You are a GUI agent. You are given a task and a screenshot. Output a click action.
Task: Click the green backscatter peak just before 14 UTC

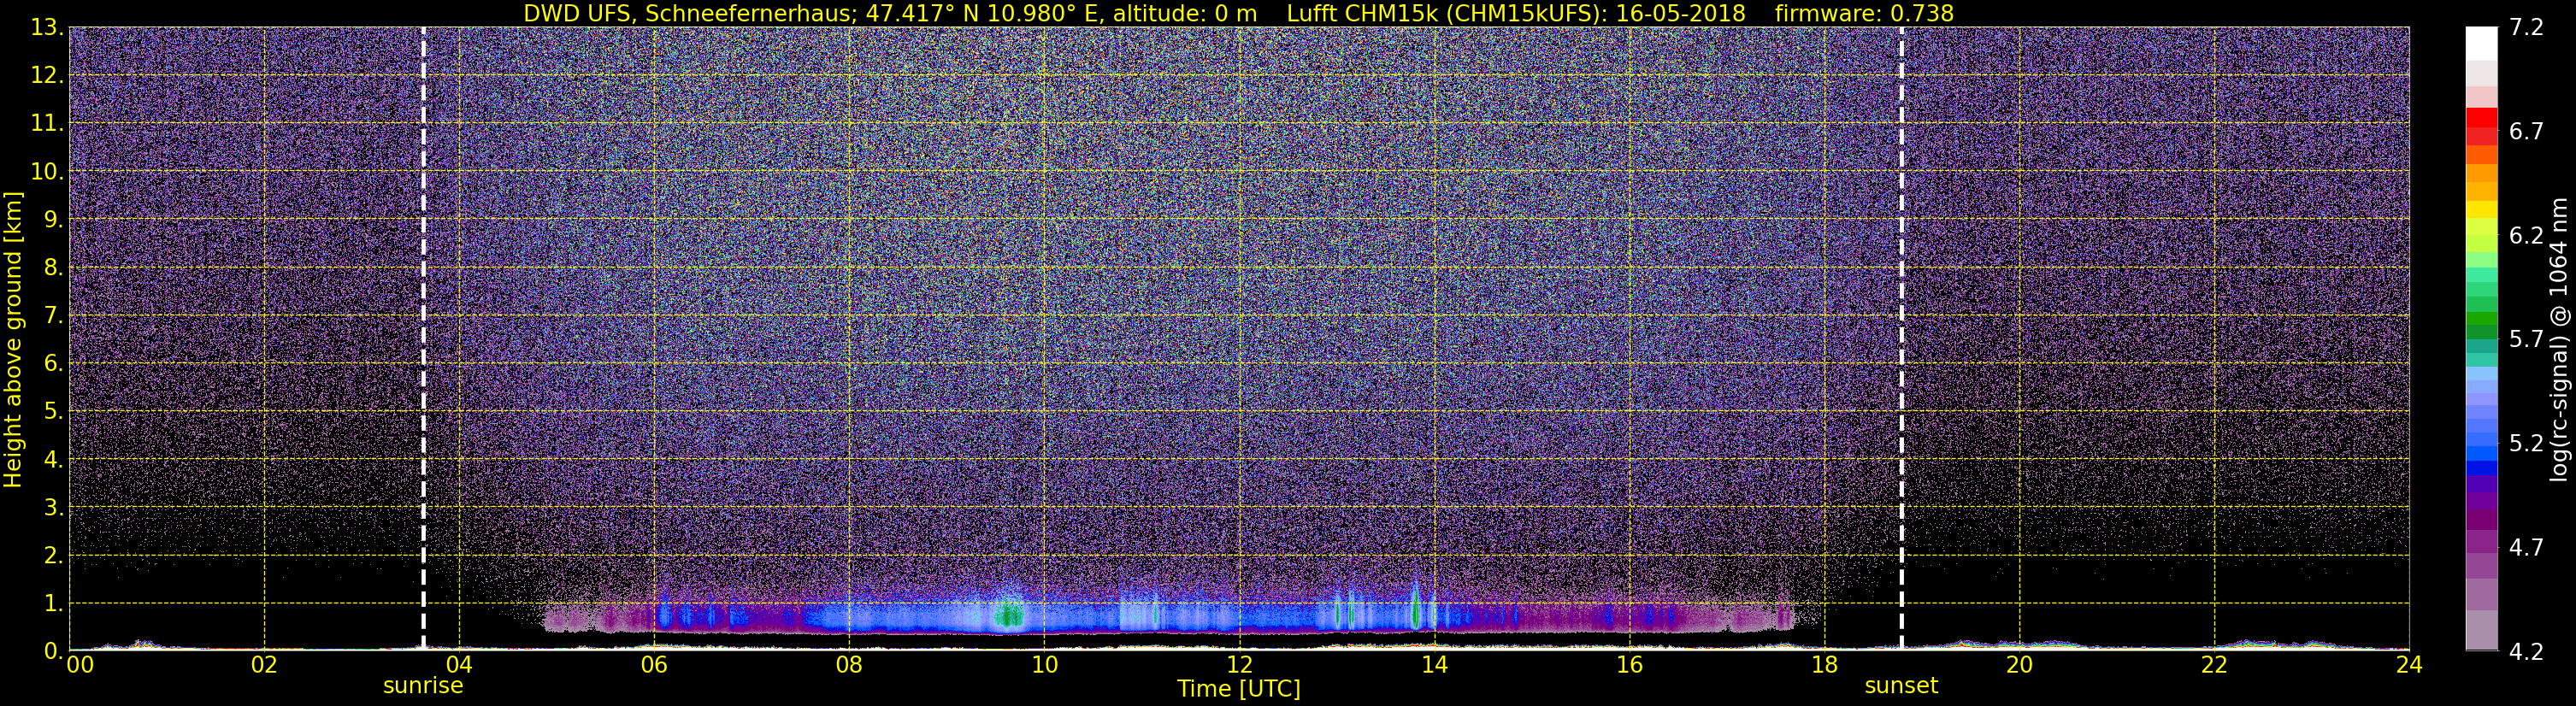1416,608
